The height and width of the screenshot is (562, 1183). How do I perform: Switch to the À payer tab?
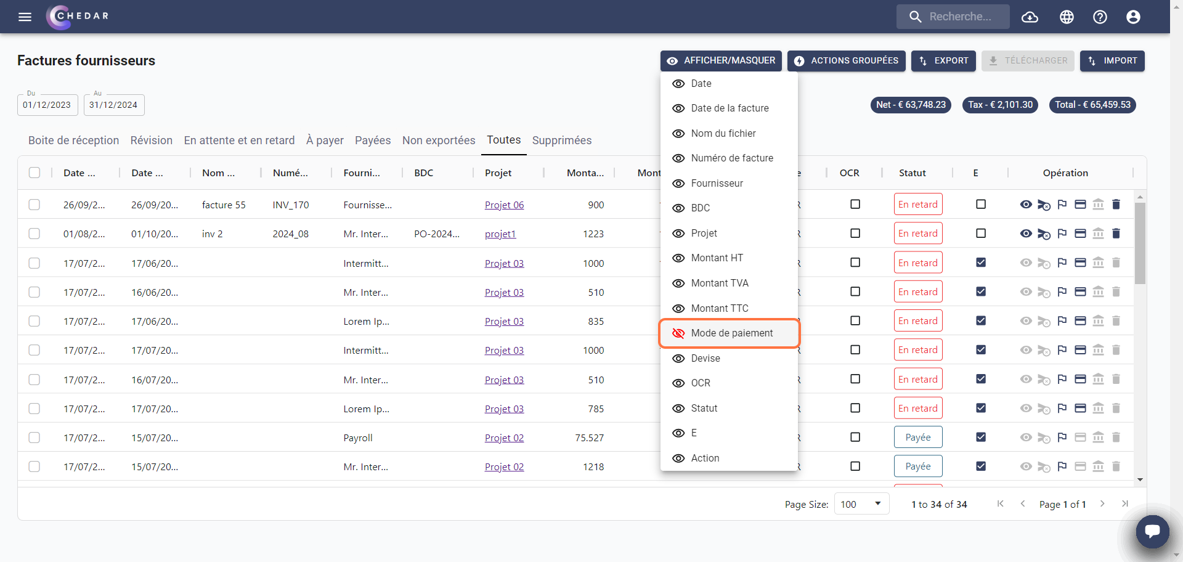click(325, 140)
